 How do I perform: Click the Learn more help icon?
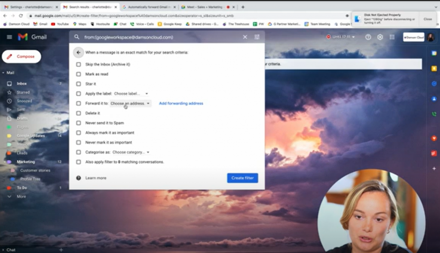79,178
